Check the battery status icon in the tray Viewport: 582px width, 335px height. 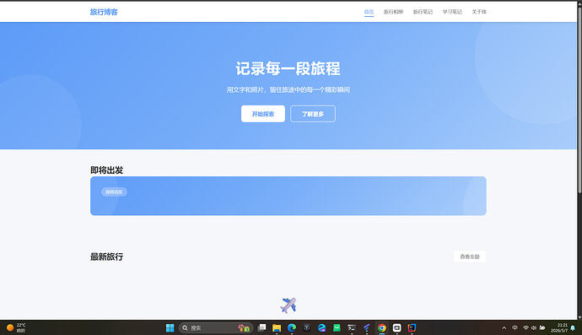[x=542, y=327]
